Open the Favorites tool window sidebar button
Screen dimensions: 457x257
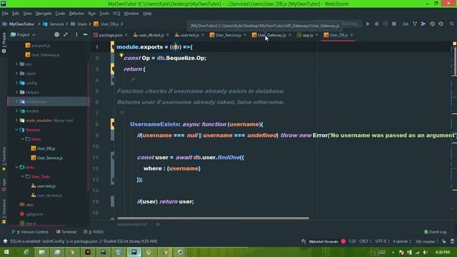[4, 159]
